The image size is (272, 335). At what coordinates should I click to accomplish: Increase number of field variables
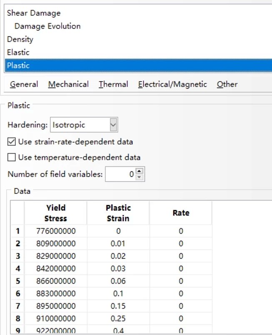coord(140,171)
